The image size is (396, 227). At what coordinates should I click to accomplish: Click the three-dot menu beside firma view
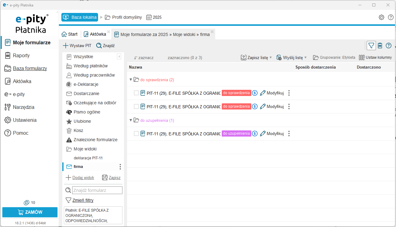pyautogui.click(x=120, y=167)
